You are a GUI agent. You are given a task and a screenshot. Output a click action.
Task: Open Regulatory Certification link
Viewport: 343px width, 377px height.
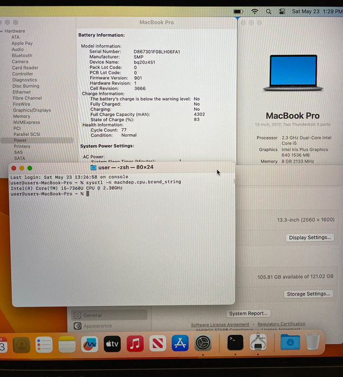[282, 324]
